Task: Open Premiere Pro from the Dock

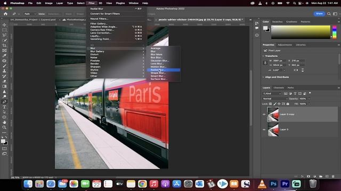Action: coord(285,184)
